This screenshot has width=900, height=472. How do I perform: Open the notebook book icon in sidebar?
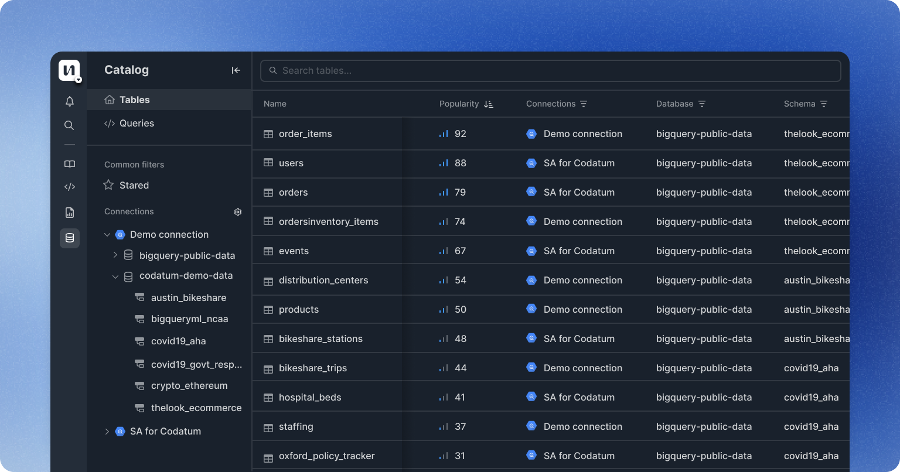point(69,164)
